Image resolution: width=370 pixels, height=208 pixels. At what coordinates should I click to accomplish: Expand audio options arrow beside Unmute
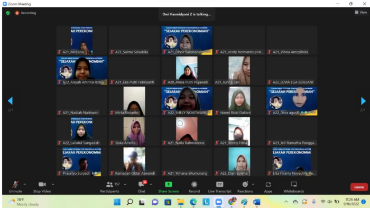[x=25, y=184]
